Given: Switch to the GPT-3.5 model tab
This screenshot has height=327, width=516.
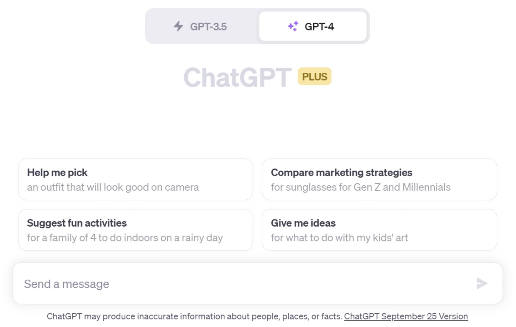Looking at the screenshot, I should [x=203, y=26].
